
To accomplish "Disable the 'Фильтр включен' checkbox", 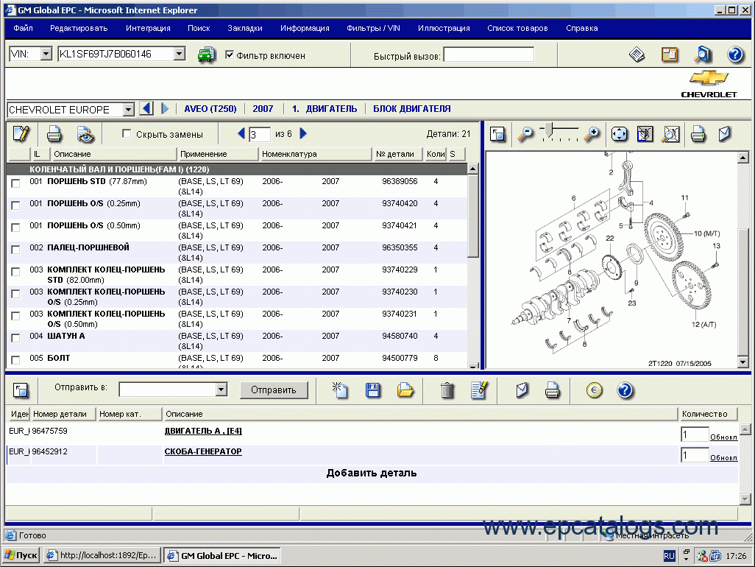I will pos(230,55).
